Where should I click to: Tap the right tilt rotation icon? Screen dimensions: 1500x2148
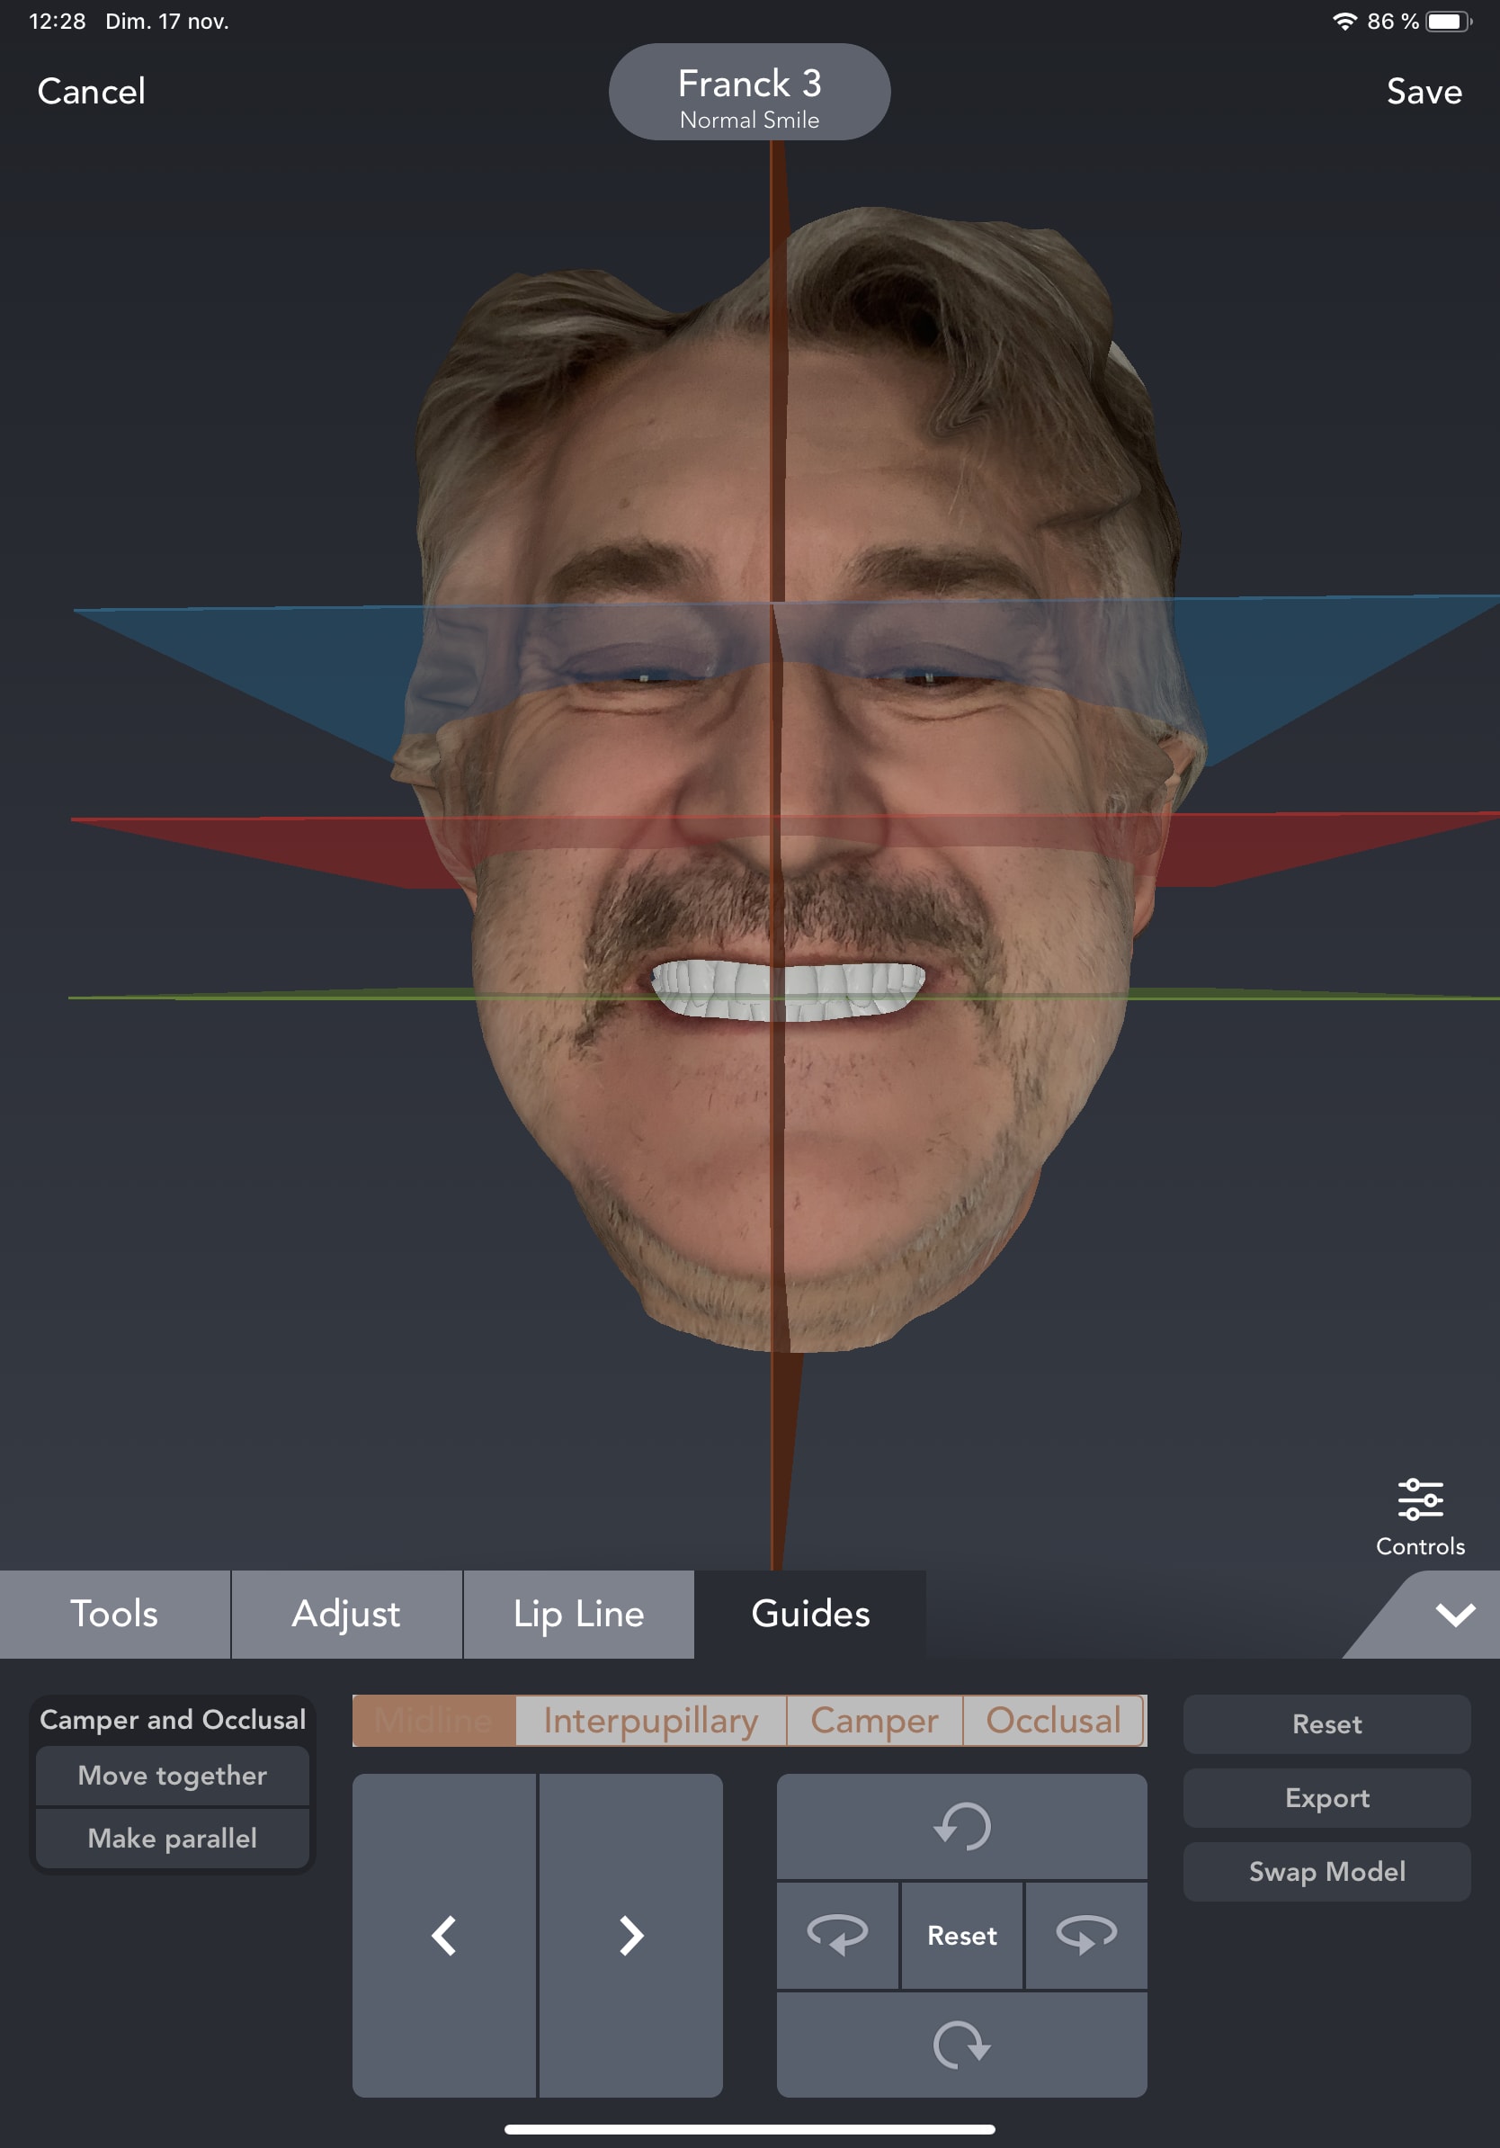pos(1085,1934)
